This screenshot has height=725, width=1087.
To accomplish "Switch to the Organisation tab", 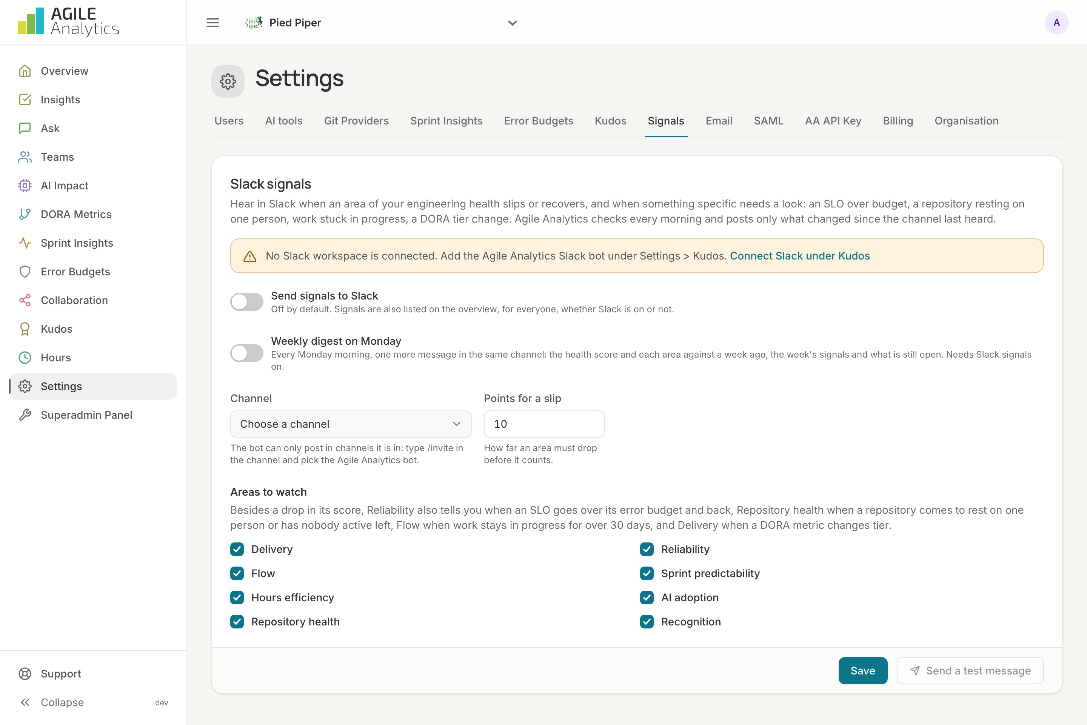I will (966, 121).
